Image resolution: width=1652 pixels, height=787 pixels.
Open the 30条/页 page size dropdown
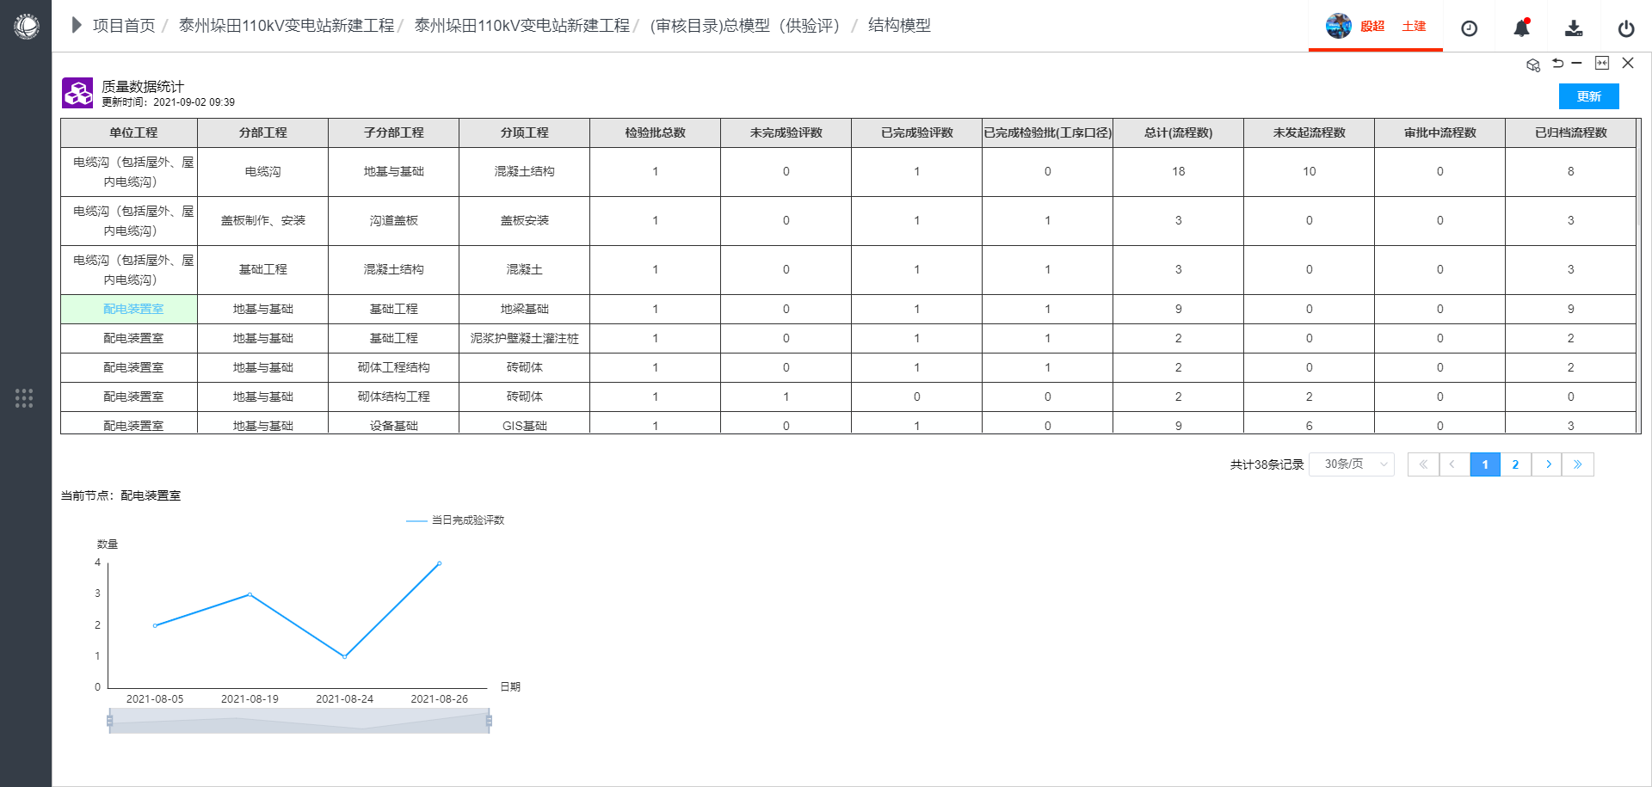click(x=1351, y=464)
